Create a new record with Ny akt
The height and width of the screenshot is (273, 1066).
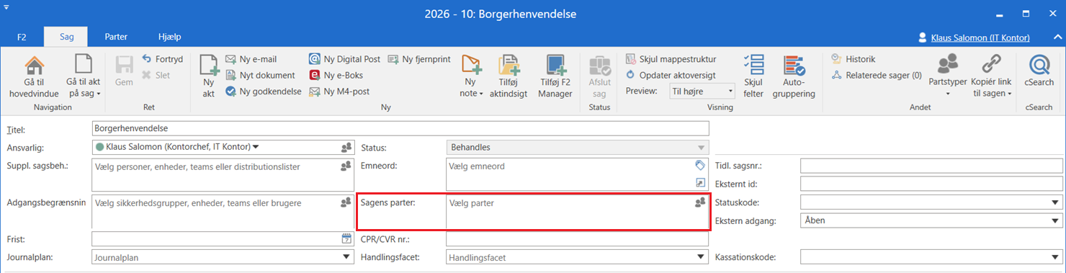pyautogui.click(x=208, y=76)
